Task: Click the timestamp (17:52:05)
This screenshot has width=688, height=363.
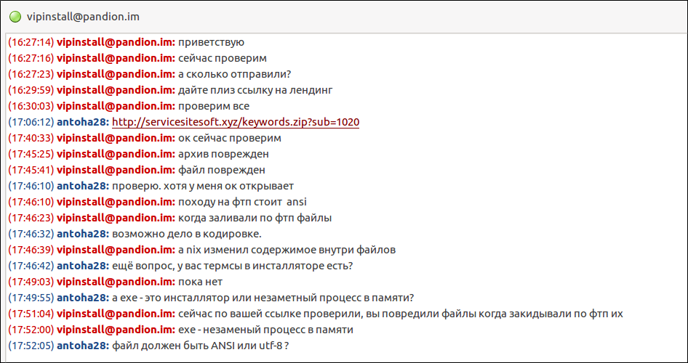Action: (31, 346)
